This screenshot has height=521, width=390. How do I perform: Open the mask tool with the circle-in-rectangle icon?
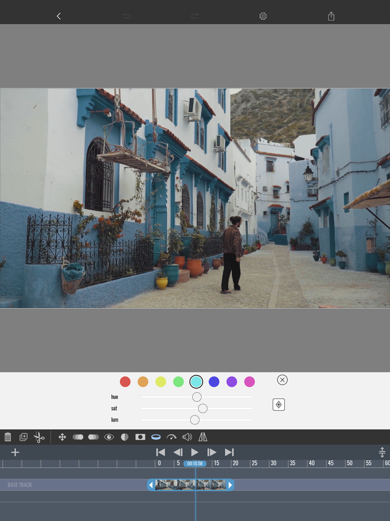point(140,437)
